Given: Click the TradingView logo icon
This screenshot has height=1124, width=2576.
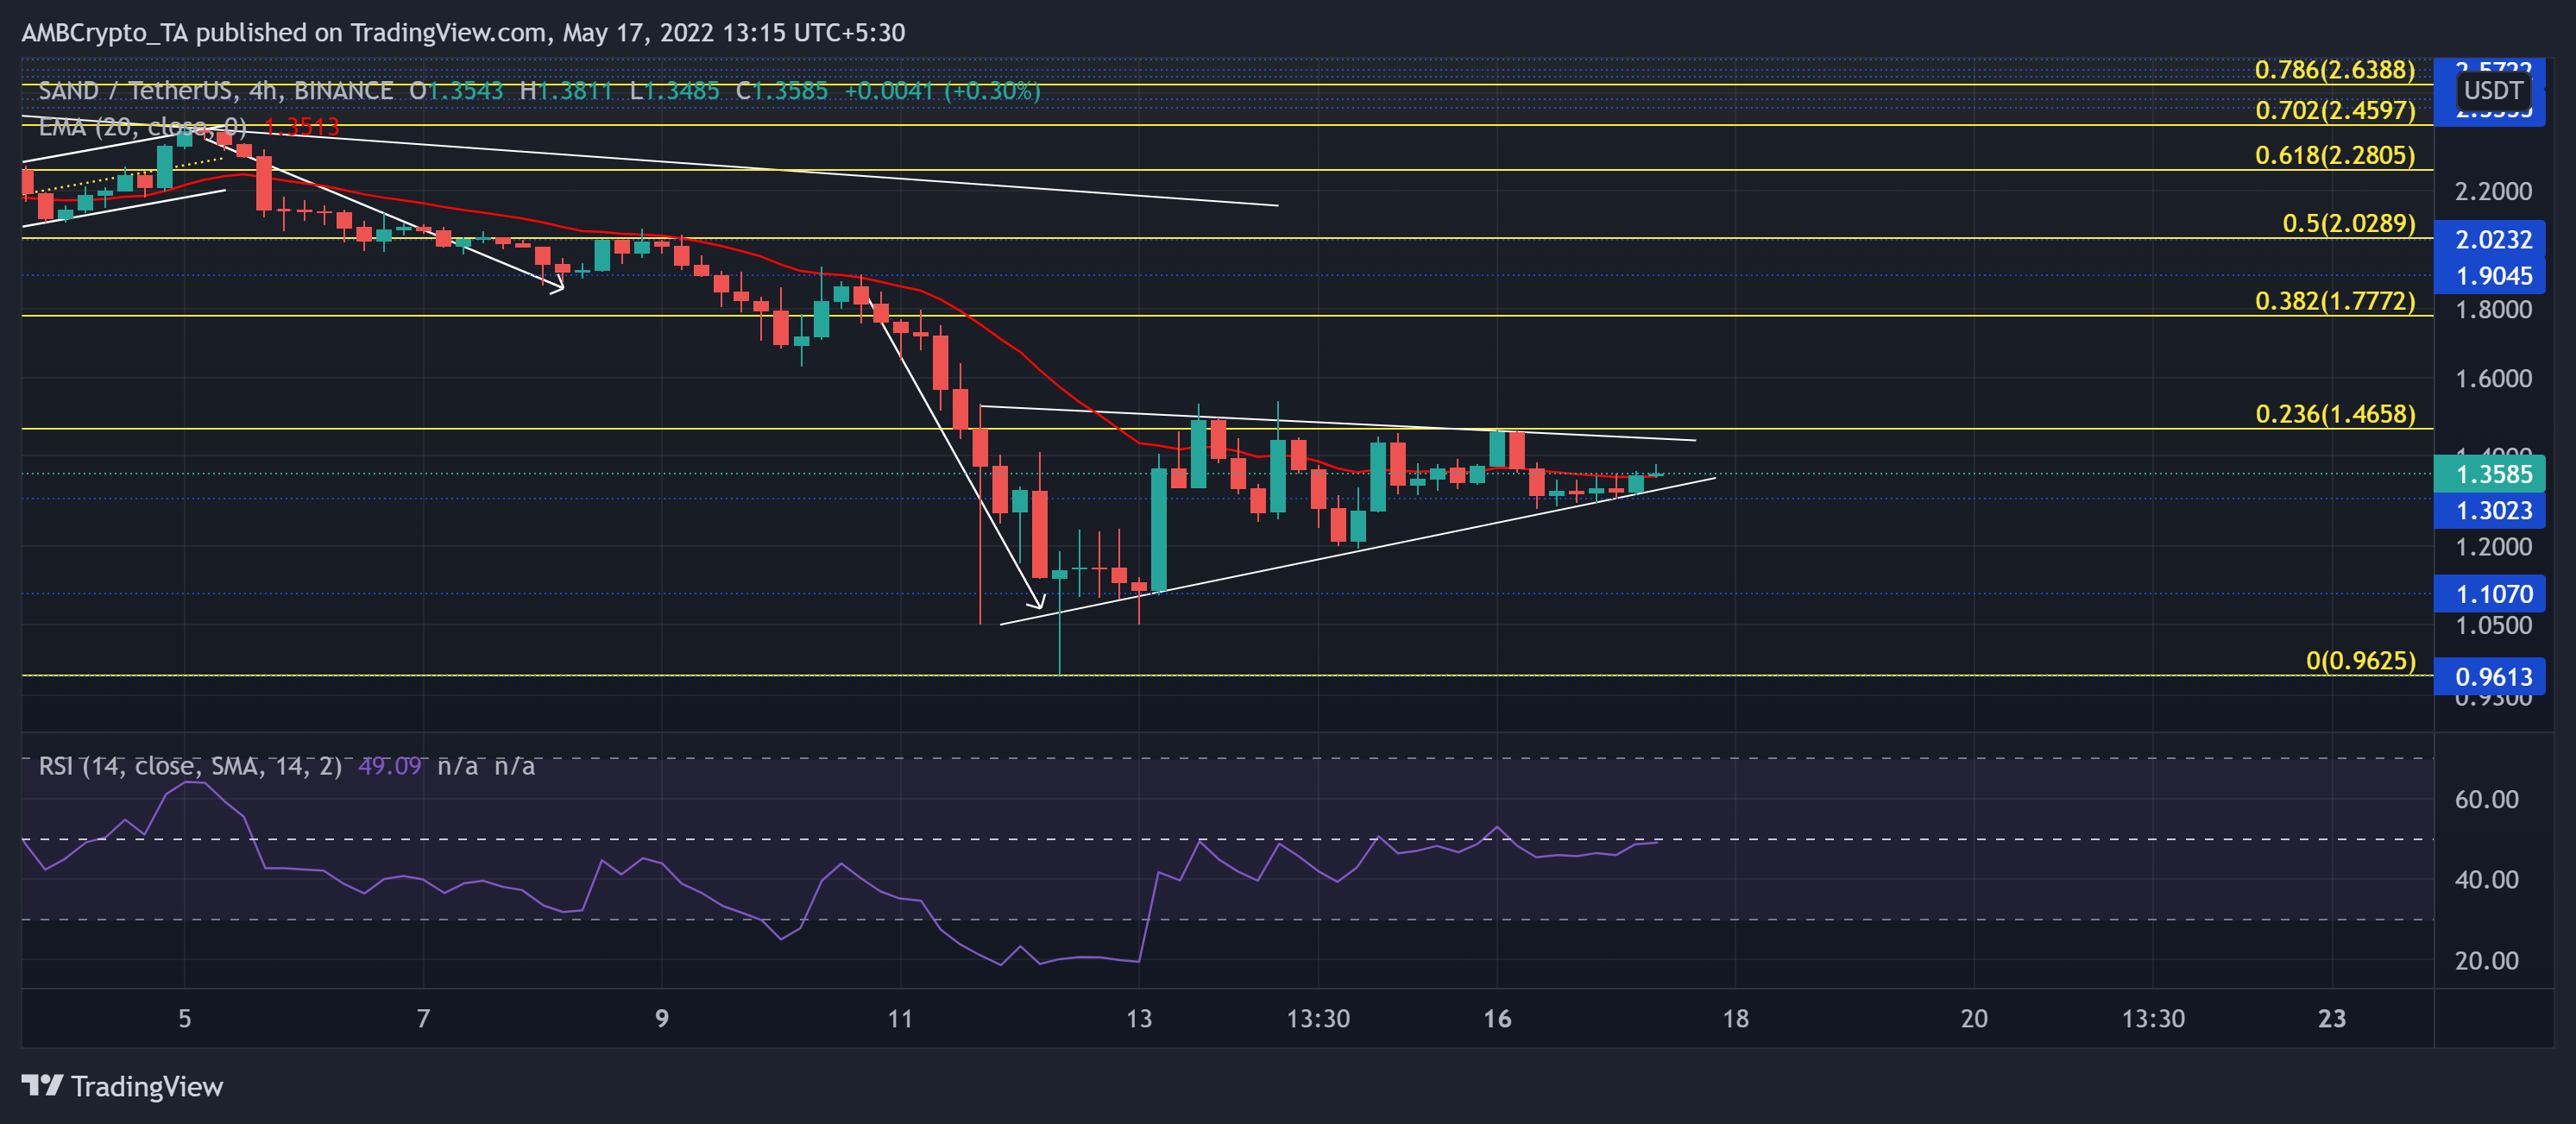Looking at the screenshot, I should [x=44, y=1087].
